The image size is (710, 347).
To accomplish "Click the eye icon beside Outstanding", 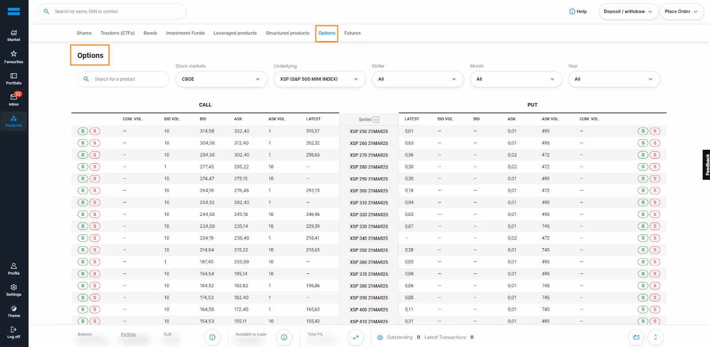I will pyautogui.click(x=380, y=337).
